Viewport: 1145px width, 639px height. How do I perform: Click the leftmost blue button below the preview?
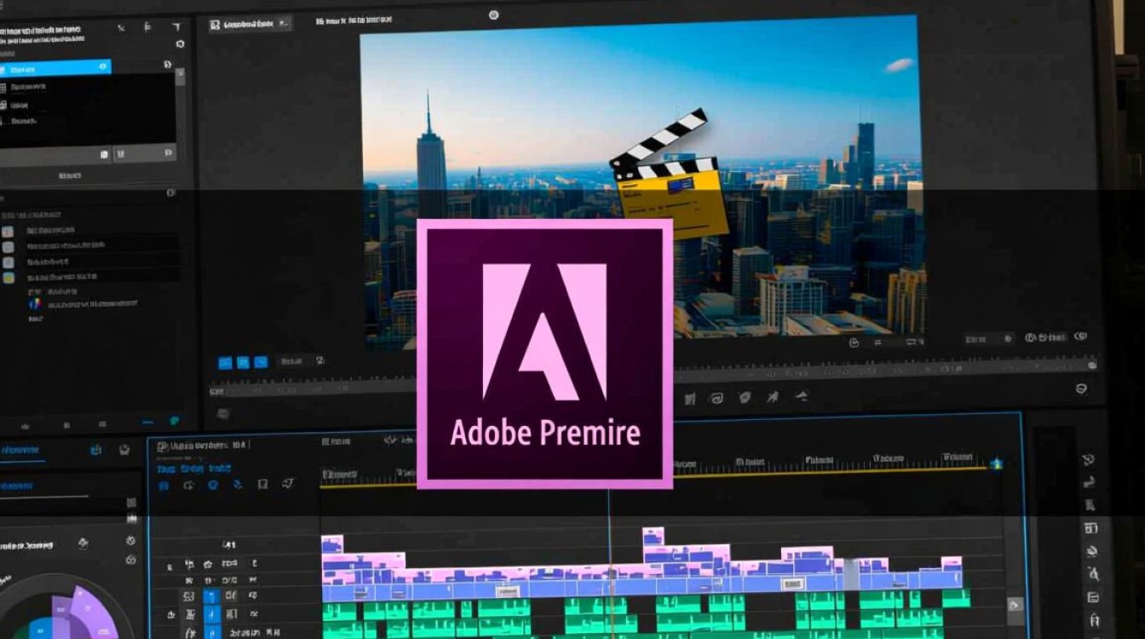225,362
